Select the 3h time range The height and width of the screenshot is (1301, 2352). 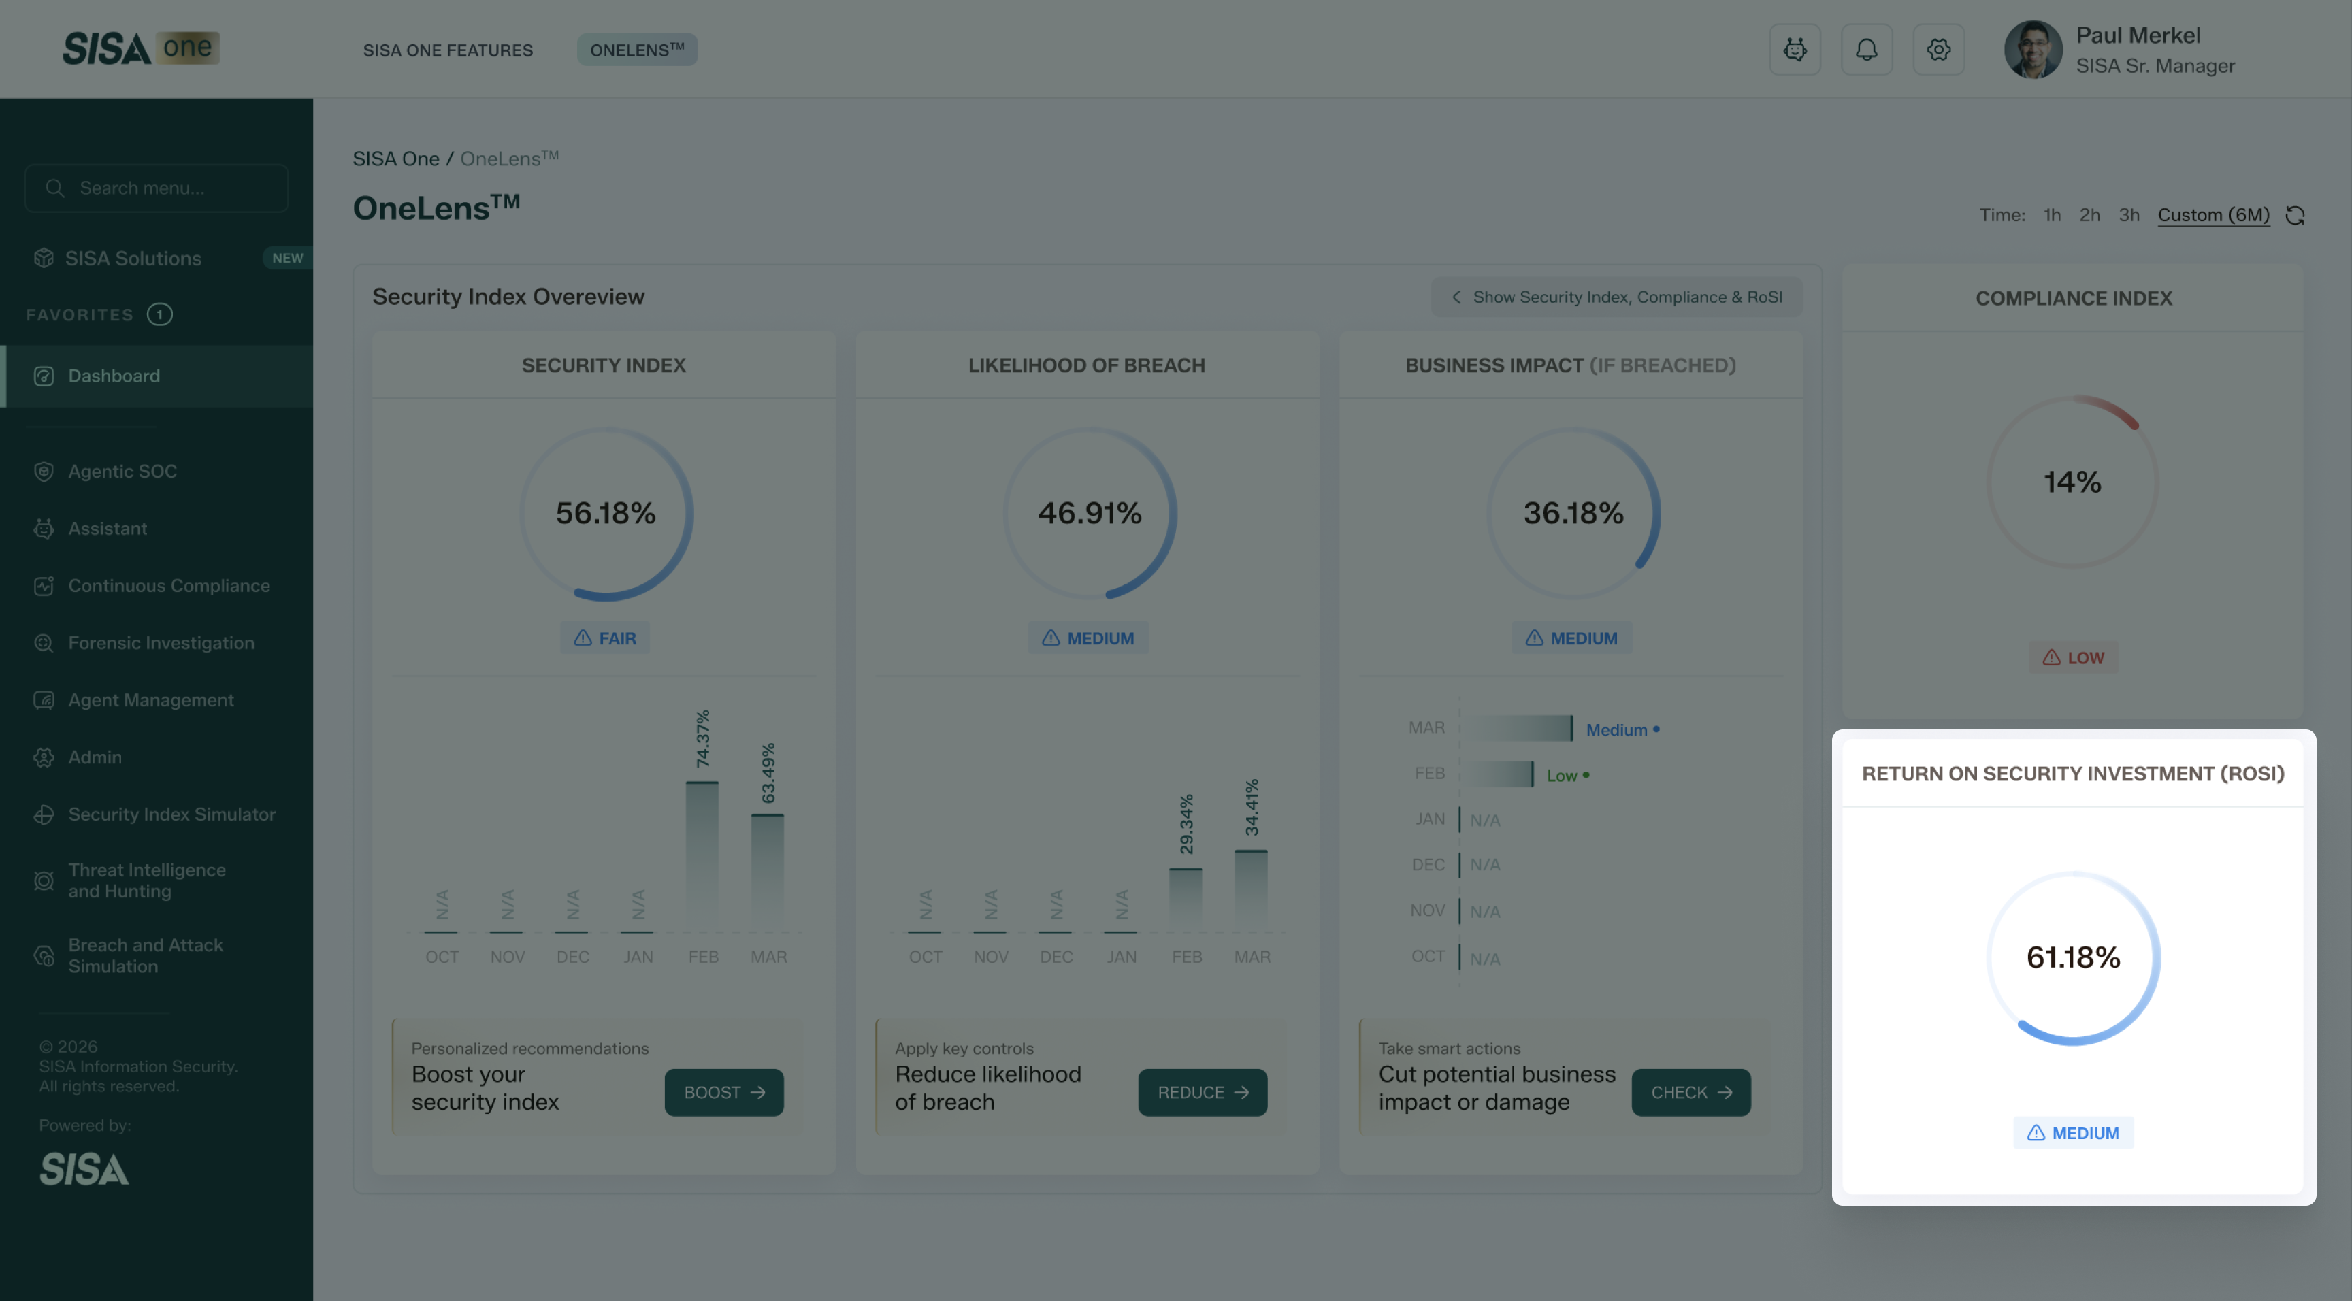pos(2128,216)
